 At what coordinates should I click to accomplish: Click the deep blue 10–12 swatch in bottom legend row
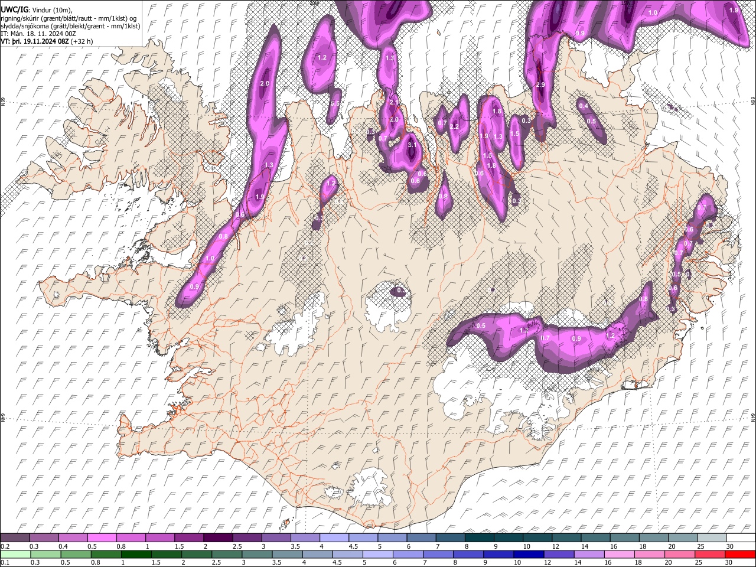coord(529,554)
